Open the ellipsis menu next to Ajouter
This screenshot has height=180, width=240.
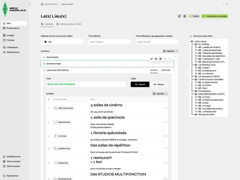point(177,50)
